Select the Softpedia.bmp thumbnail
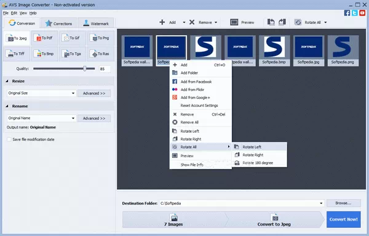Viewport: 369px width, 236px height. click(274, 50)
